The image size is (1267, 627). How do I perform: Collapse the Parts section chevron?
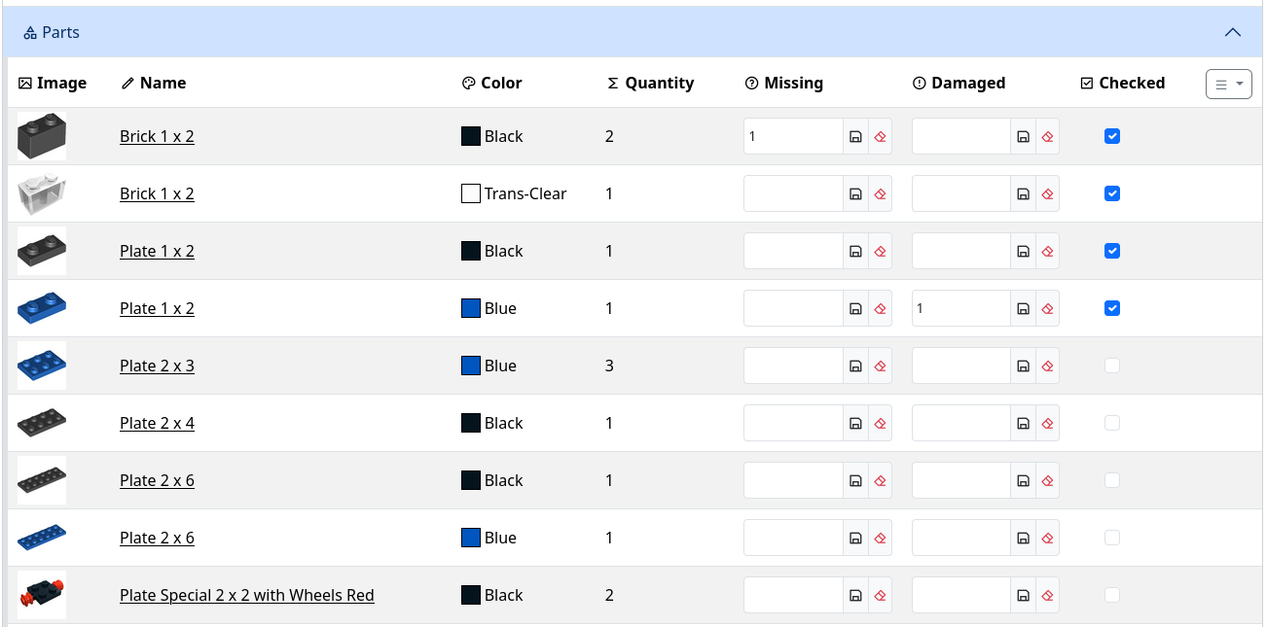click(x=1232, y=33)
